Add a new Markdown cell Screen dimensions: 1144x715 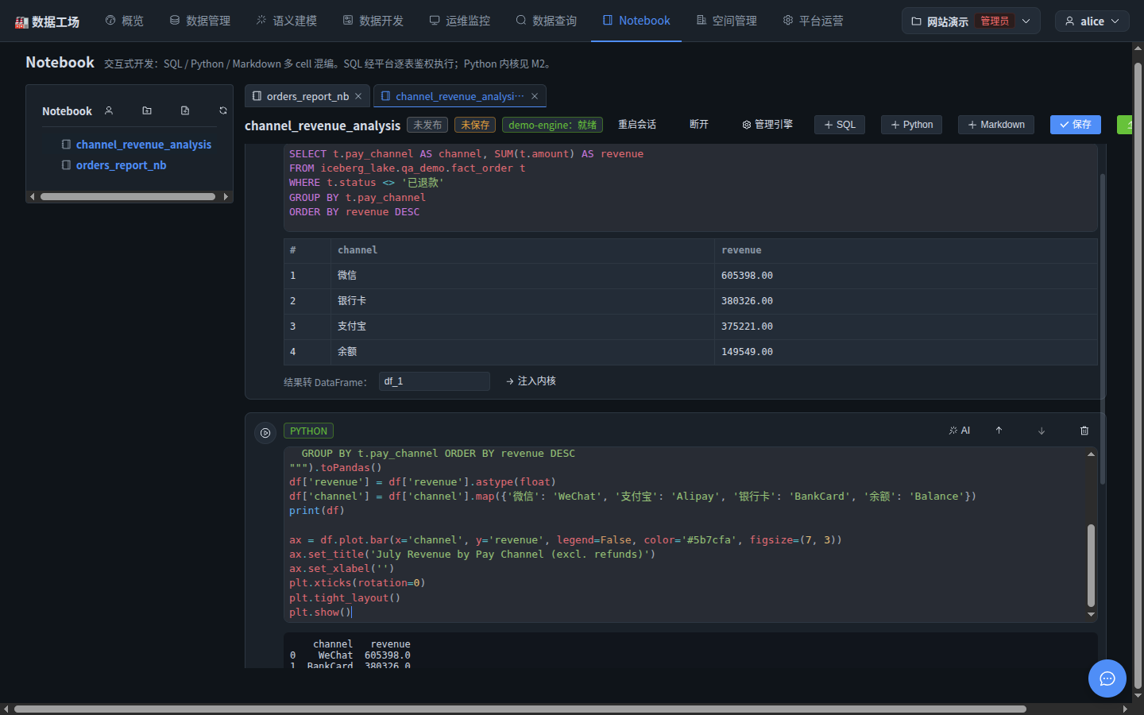[996, 125]
